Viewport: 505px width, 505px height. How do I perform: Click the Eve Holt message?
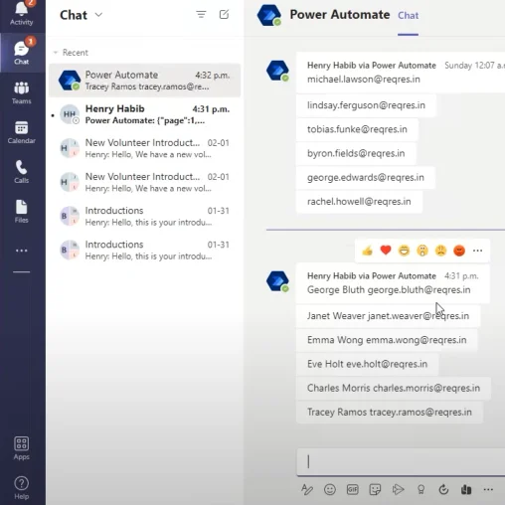pos(367,364)
